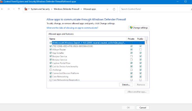Select the Cast to Device functionality row
Image resolution: width=192 pixels, height=111 pixels.
click(x=97, y=67)
